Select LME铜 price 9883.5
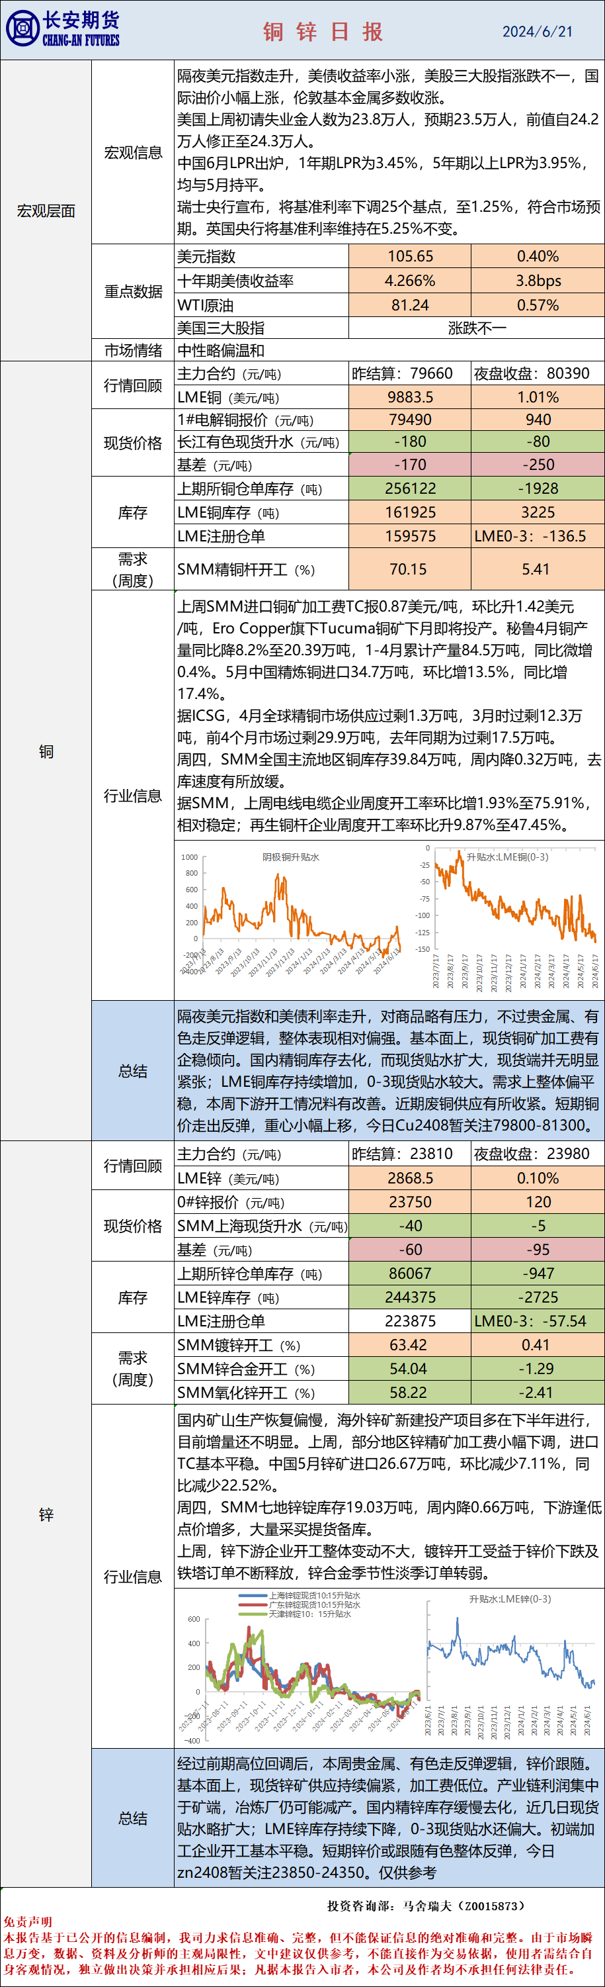605x1987 pixels. coord(410,397)
